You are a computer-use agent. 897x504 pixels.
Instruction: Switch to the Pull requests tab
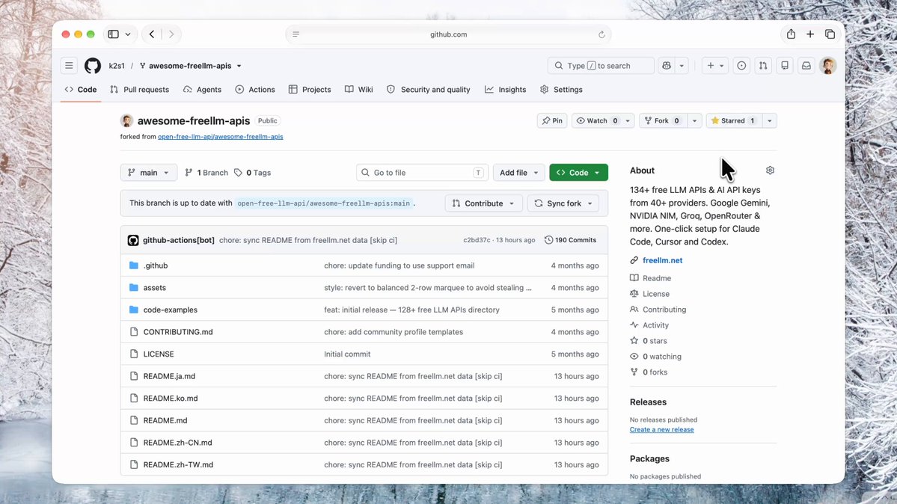(x=140, y=90)
